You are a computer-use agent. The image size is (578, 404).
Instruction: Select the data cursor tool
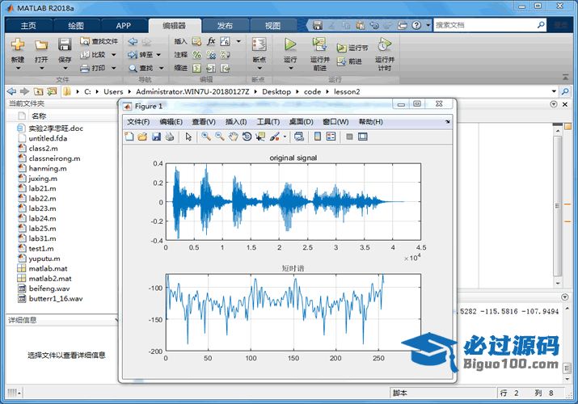260,137
